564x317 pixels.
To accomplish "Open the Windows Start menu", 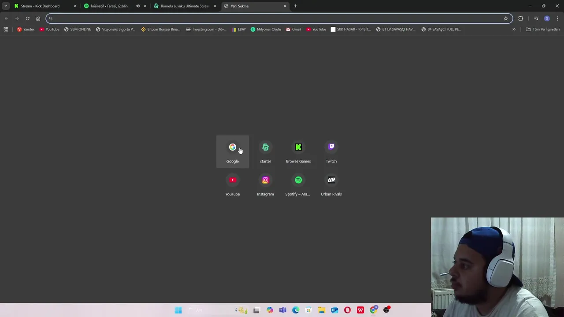I will click(x=178, y=310).
